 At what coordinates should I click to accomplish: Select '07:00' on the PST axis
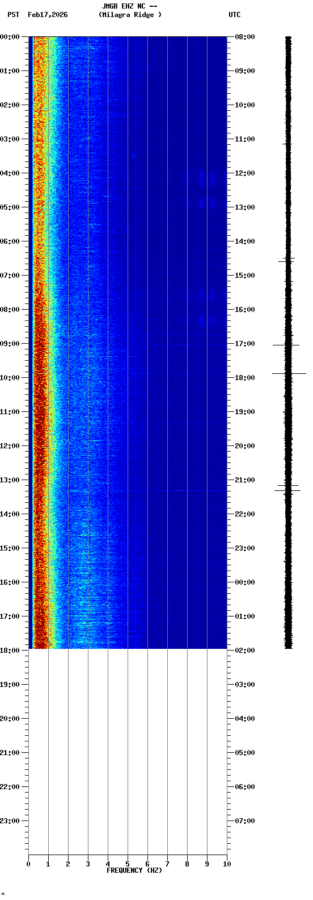click(9, 276)
